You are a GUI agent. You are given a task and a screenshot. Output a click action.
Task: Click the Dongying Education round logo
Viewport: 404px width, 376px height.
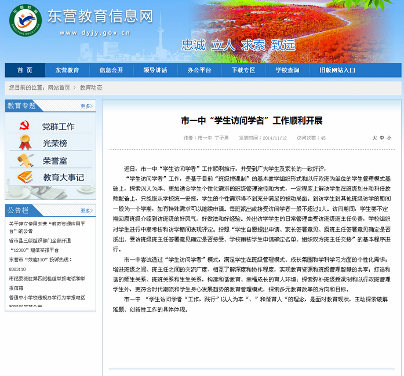tap(26, 20)
